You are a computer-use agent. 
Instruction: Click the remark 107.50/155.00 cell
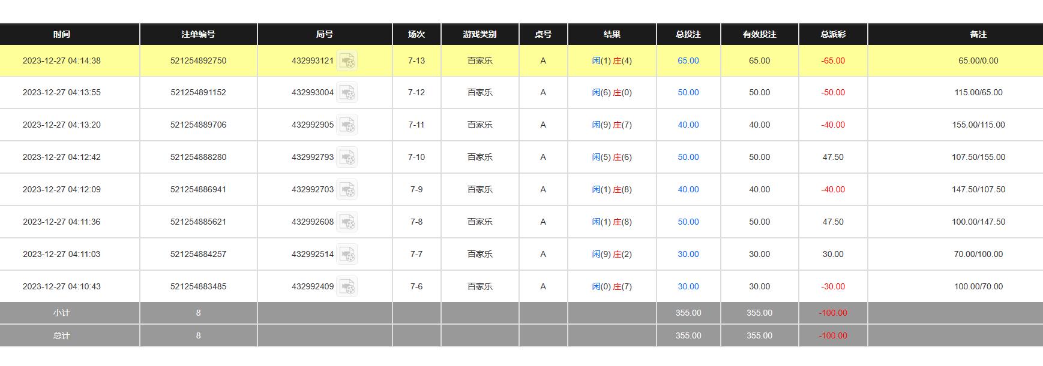pyautogui.click(x=978, y=157)
